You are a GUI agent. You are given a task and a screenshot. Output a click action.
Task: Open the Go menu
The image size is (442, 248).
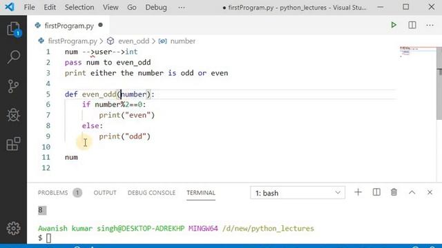point(132,8)
